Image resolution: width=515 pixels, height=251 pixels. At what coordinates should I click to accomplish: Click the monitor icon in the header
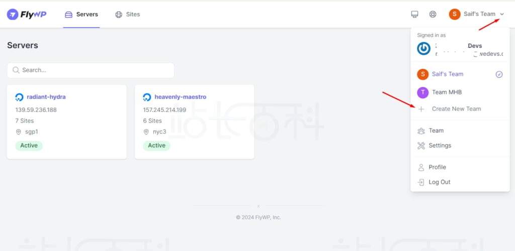(414, 14)
